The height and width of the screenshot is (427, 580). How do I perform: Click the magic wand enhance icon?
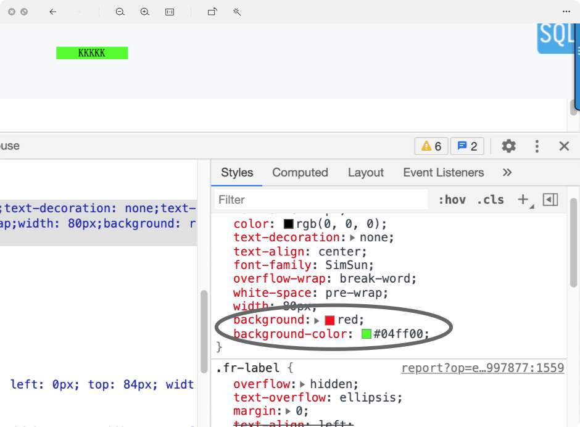pyautogui.click(x=237, y=12)
